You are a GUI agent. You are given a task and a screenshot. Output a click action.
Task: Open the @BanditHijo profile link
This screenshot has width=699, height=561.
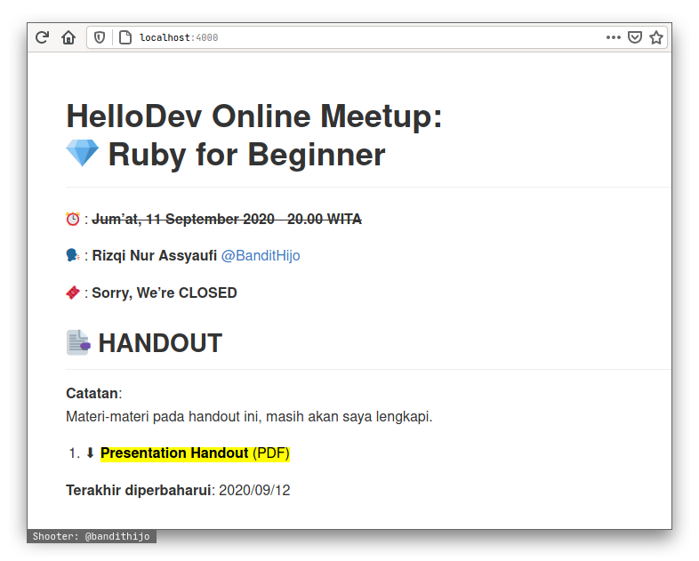click(x=261, y=256)
